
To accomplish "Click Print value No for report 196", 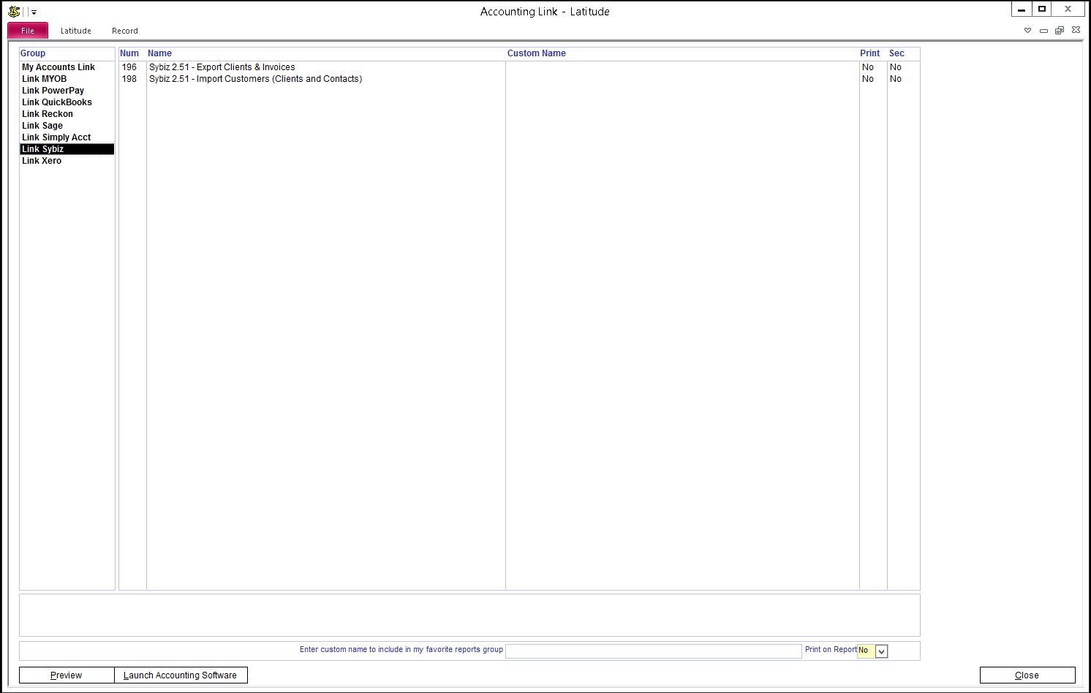I will [868, 67].
